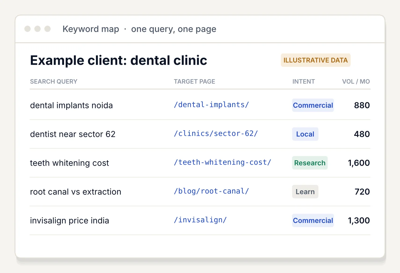
Task: Click the VOL / MO column header
Action: 356,81
